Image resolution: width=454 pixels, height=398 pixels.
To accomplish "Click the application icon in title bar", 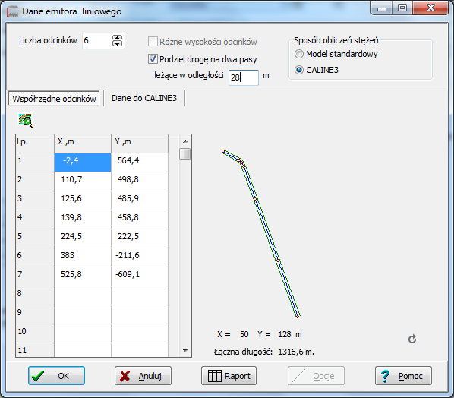I will (x=12, y=11).
